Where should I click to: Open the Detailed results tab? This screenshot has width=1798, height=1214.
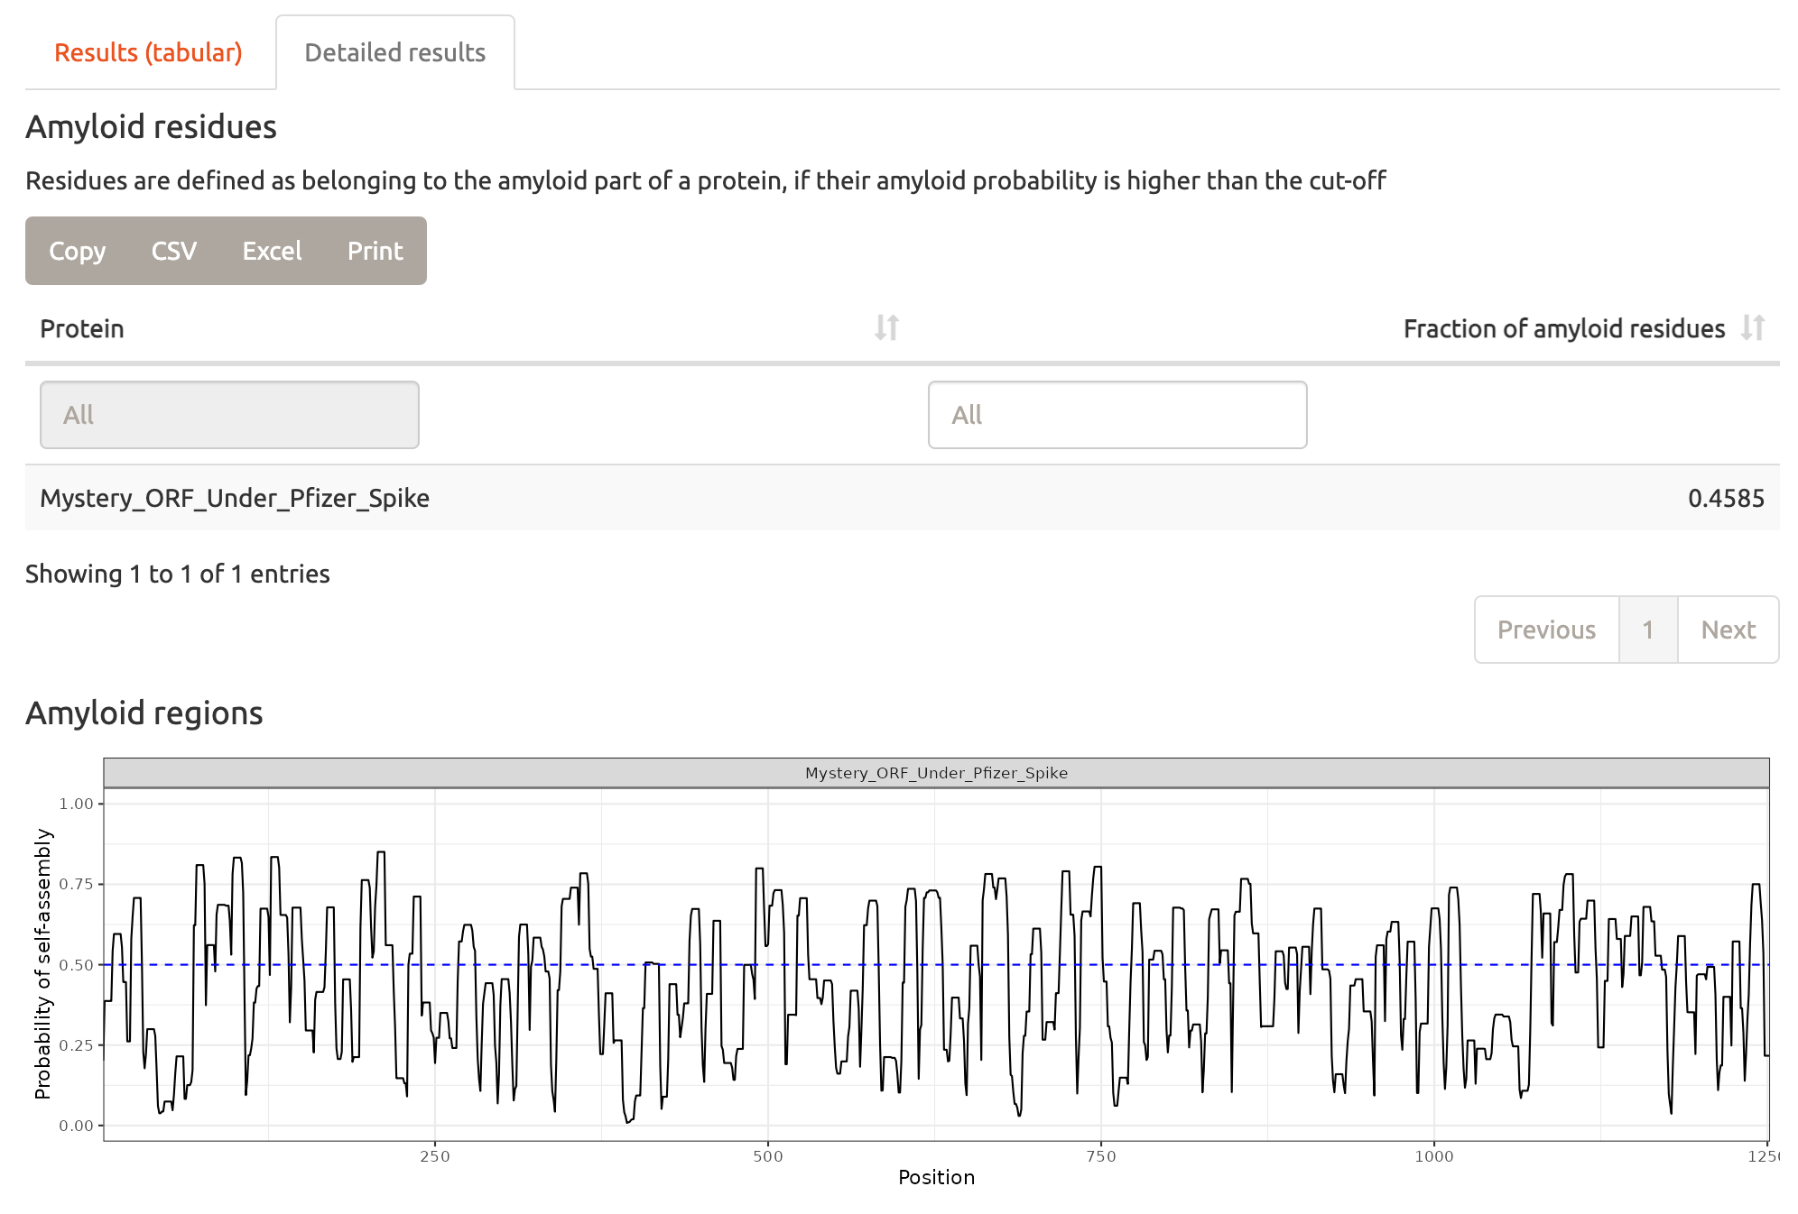394,52
